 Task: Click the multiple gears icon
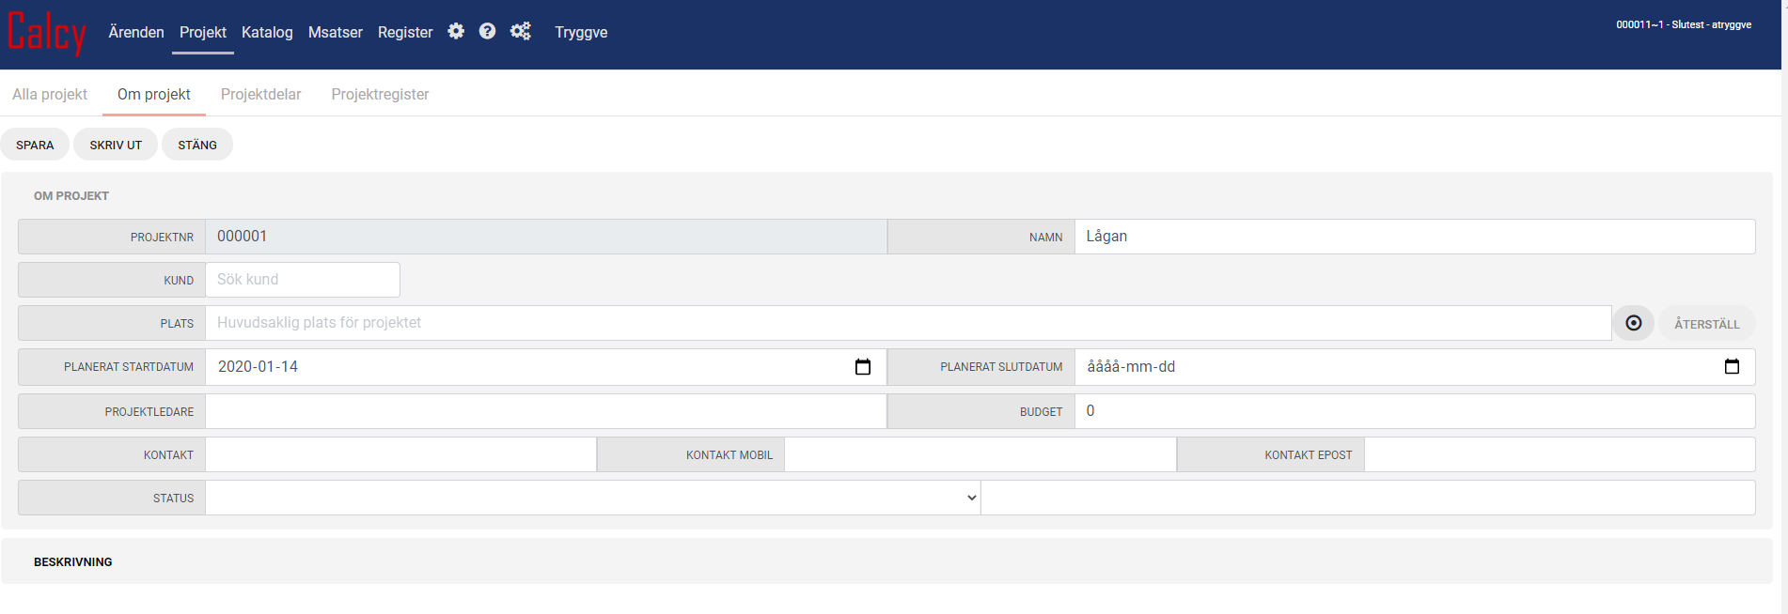[520, 32]
